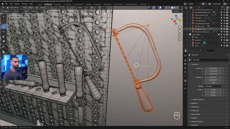Collapse the Transform panel
The height and width of the screenshot is (129, 230).
coord(190,64)
